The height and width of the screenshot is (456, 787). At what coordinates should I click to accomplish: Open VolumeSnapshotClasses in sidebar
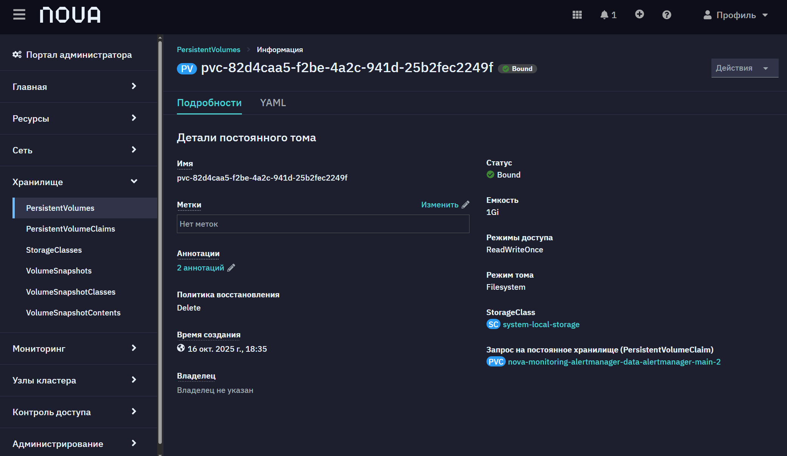pos(71,292)
